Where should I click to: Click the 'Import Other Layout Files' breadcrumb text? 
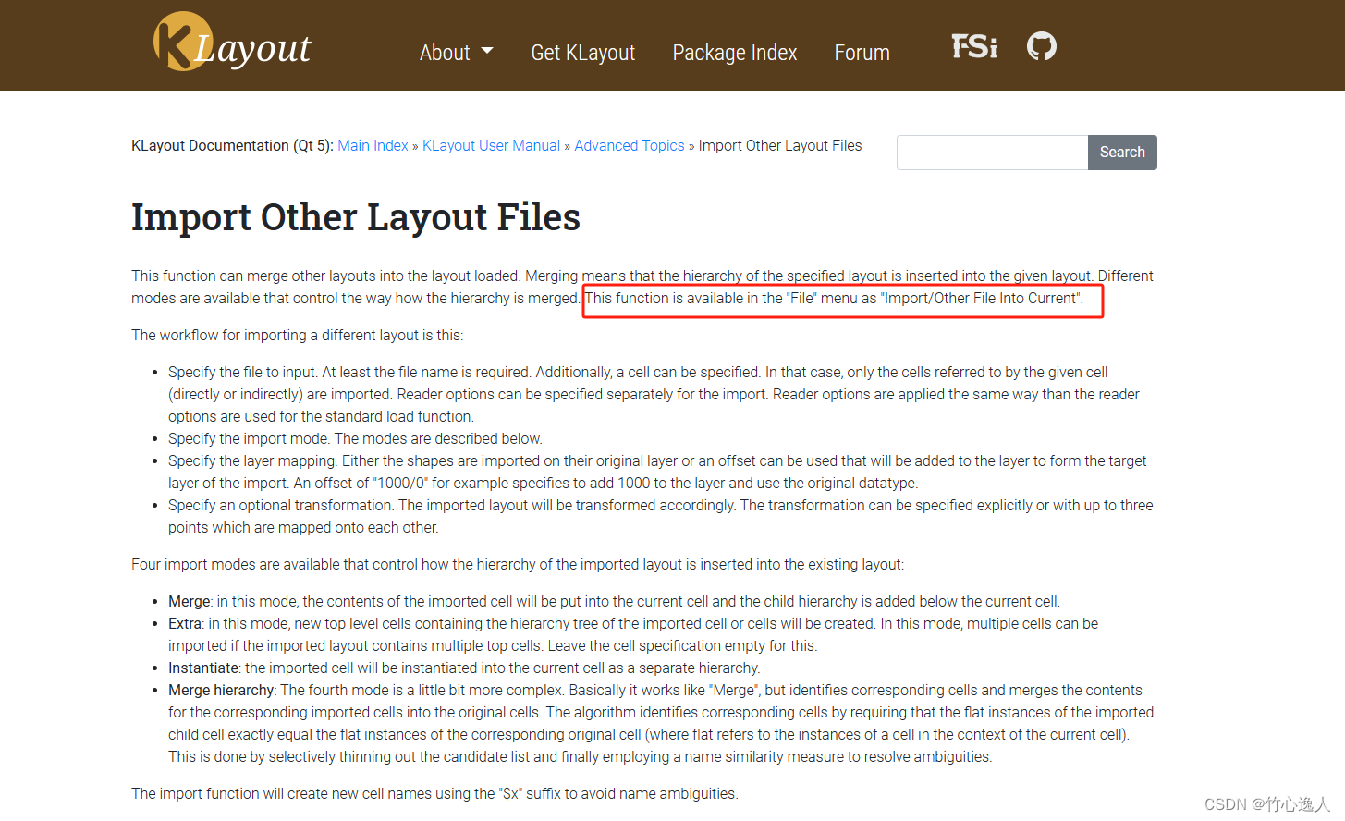pyautogui.click(x=780, y=145)
